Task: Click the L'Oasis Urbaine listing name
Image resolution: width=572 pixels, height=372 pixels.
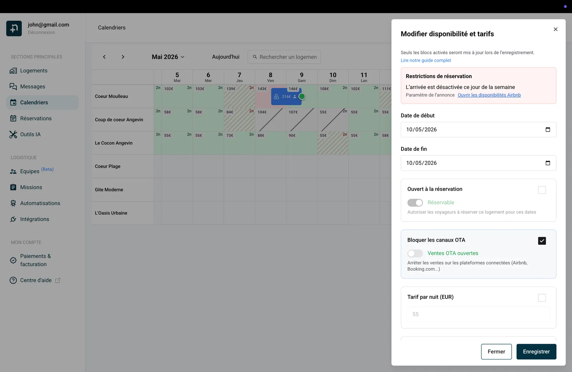Action: (x=111, y=213)
